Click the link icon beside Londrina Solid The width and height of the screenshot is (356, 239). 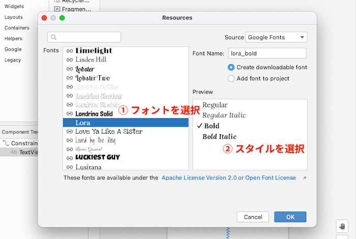click(x=70, y=113)
